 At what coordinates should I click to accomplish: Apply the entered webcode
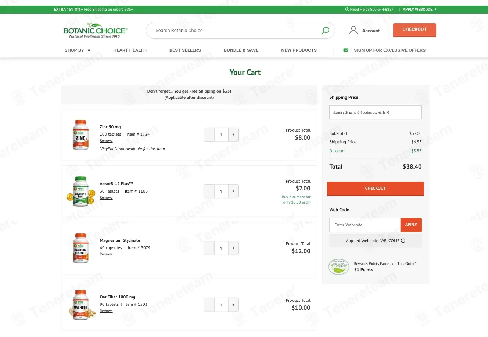pyautogui.click(x=411, y=225)
